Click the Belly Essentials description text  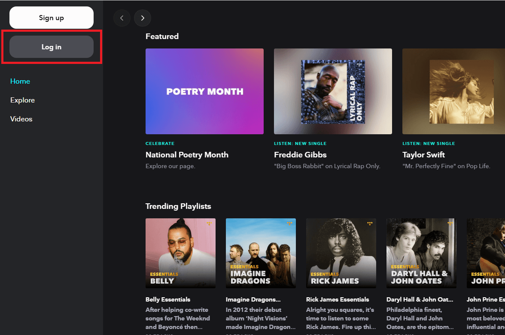[177, 318]
